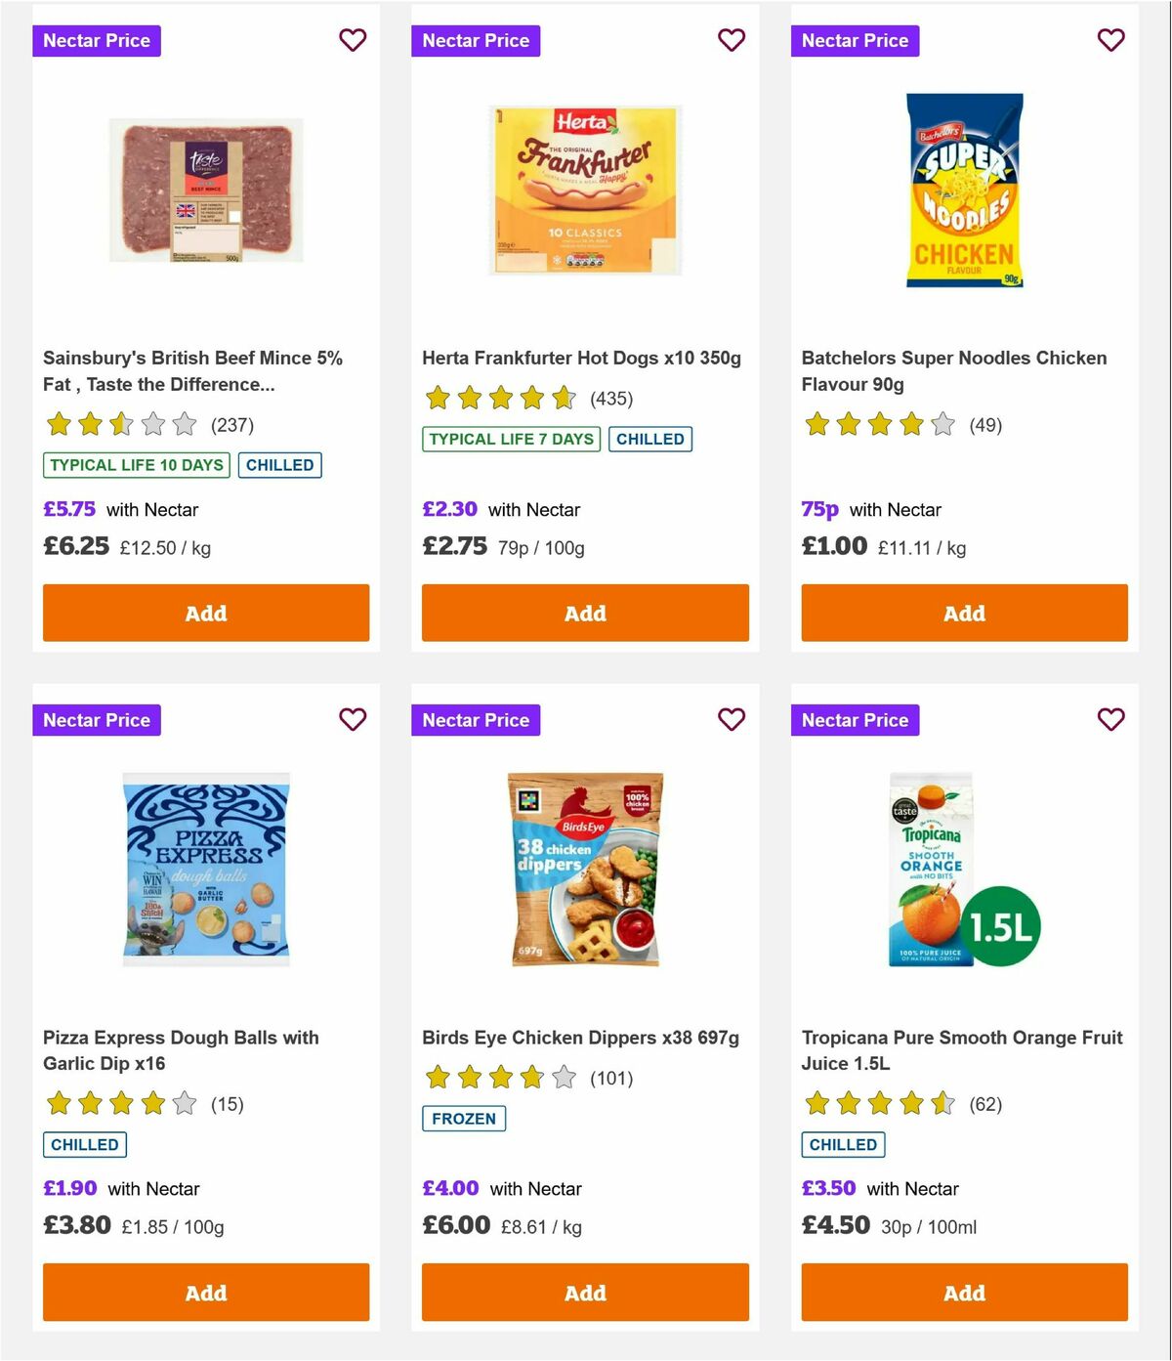
Task: Click the star rating on Super Noodles
Action: 877,425
